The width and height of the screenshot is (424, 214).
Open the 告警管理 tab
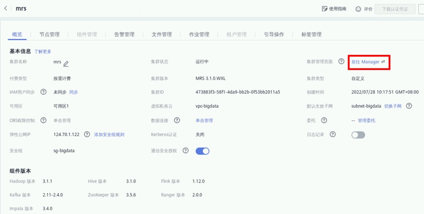tap(124, 34)
